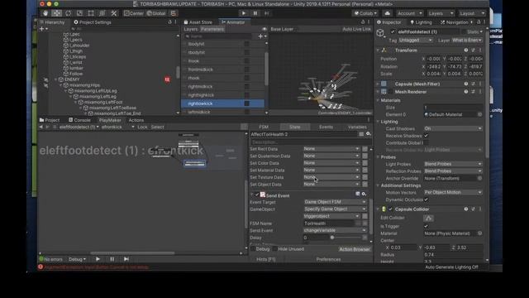Open the Light Probes dropdown

(453, 164)
